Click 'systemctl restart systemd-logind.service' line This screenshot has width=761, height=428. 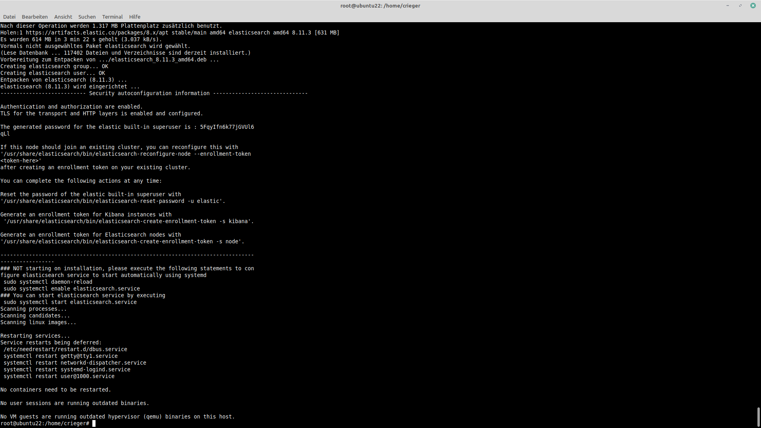67,369
